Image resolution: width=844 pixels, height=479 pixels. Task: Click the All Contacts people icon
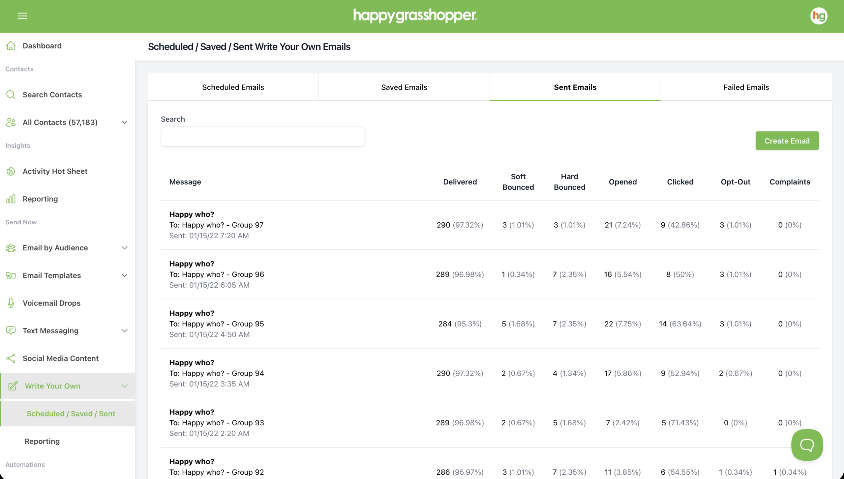pos(11,122)
